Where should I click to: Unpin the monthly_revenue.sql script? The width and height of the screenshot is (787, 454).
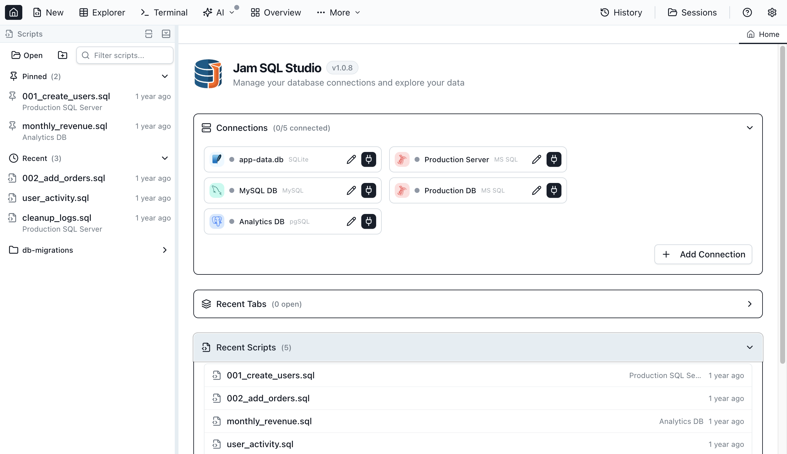[x=12, y=126]
